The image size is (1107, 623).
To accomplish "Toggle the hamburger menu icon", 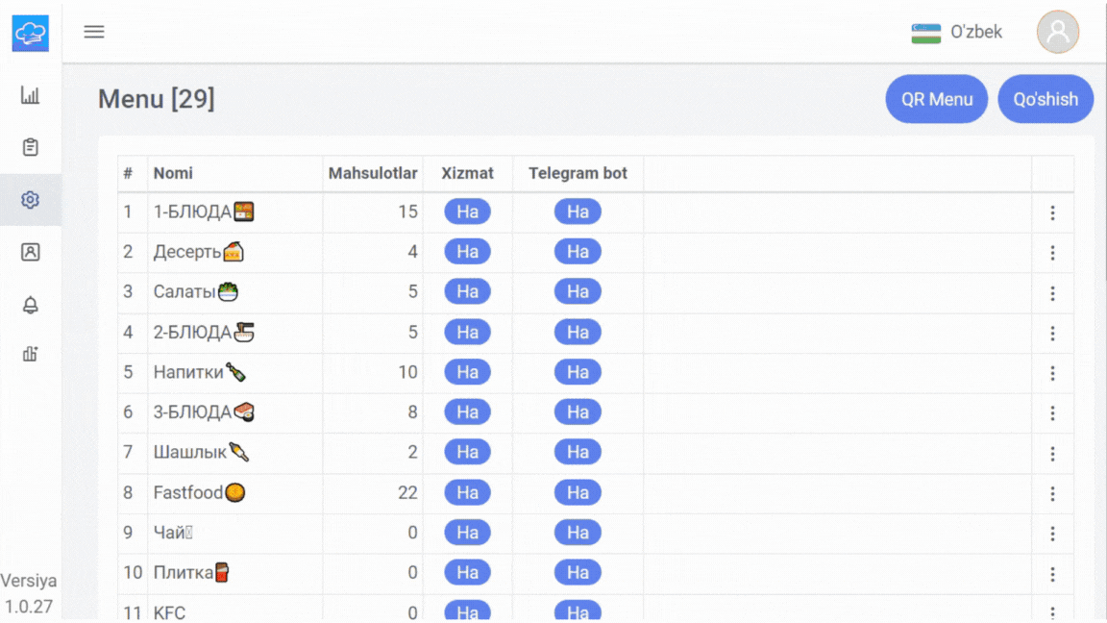I will tap(94, 32).
